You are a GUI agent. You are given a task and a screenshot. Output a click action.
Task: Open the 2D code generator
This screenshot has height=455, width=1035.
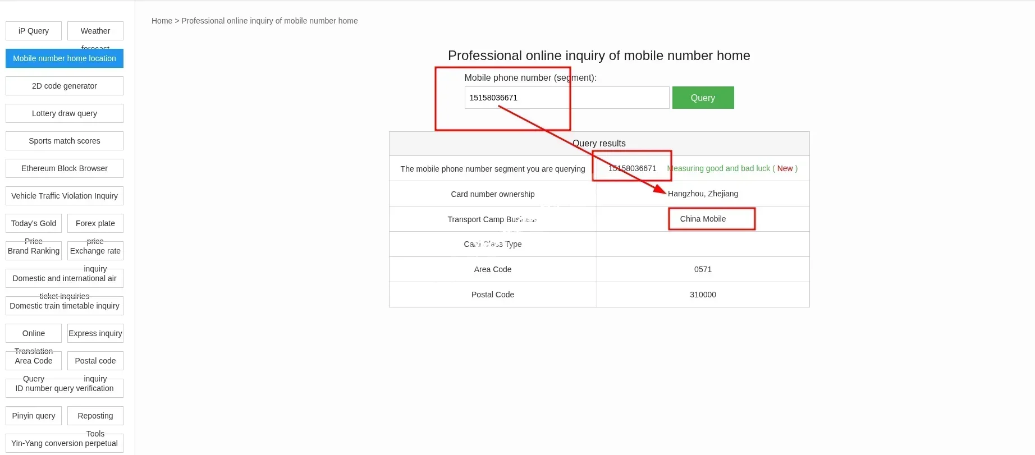tap(65, 86)
